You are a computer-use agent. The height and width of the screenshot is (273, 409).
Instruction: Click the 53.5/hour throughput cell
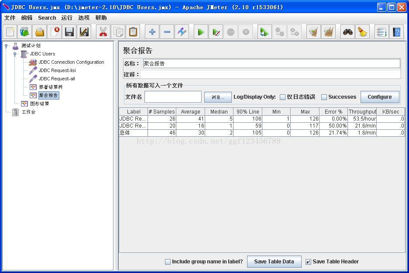pyautogui.click(x=362, y=119)
